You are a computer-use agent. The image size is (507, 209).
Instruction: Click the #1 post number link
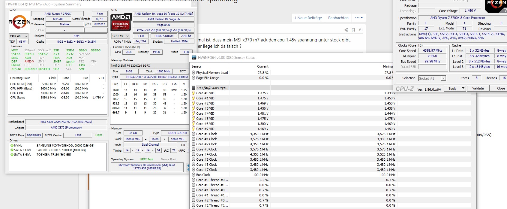(361, 30)
